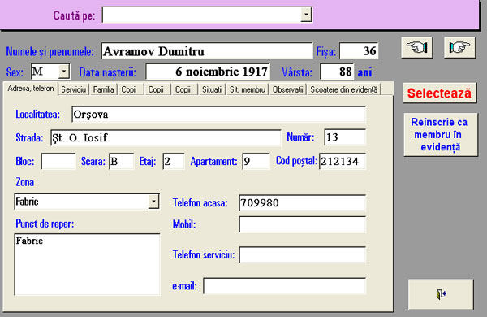This screenshot has width=487, height=317.
Task: Click the name field Avramov Dumitru
Action: tap(207, 51)
